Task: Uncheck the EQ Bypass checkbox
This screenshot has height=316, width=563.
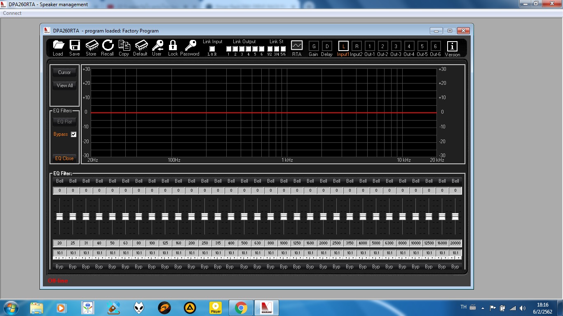Action: click(x=74, y=135)
